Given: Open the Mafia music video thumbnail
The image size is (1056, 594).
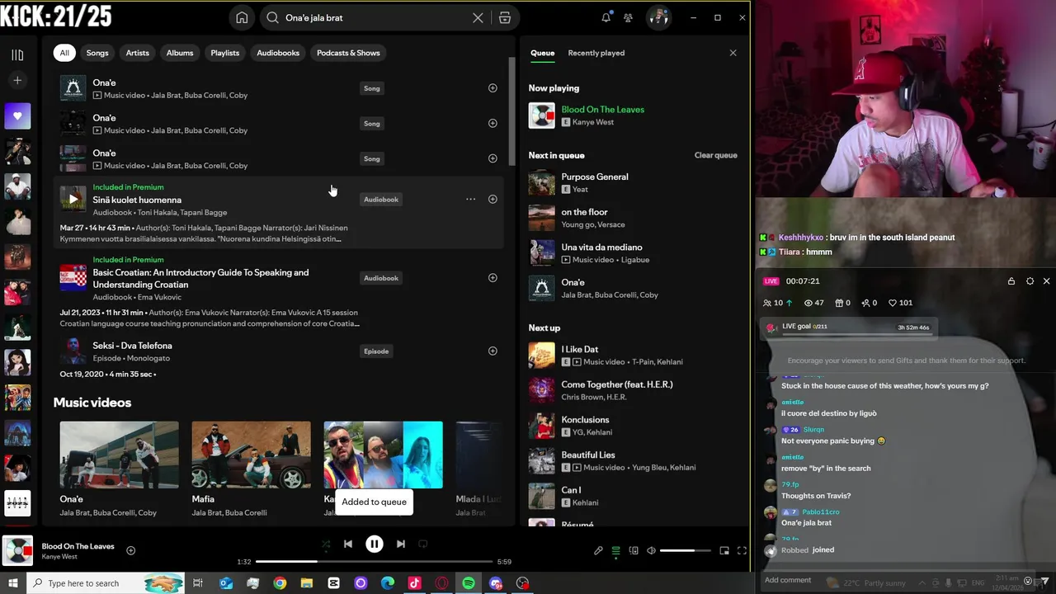Looking at the screenshot, I should coord(251,455).
